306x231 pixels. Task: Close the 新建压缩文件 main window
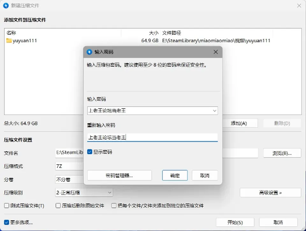click(x=299, y=6)
